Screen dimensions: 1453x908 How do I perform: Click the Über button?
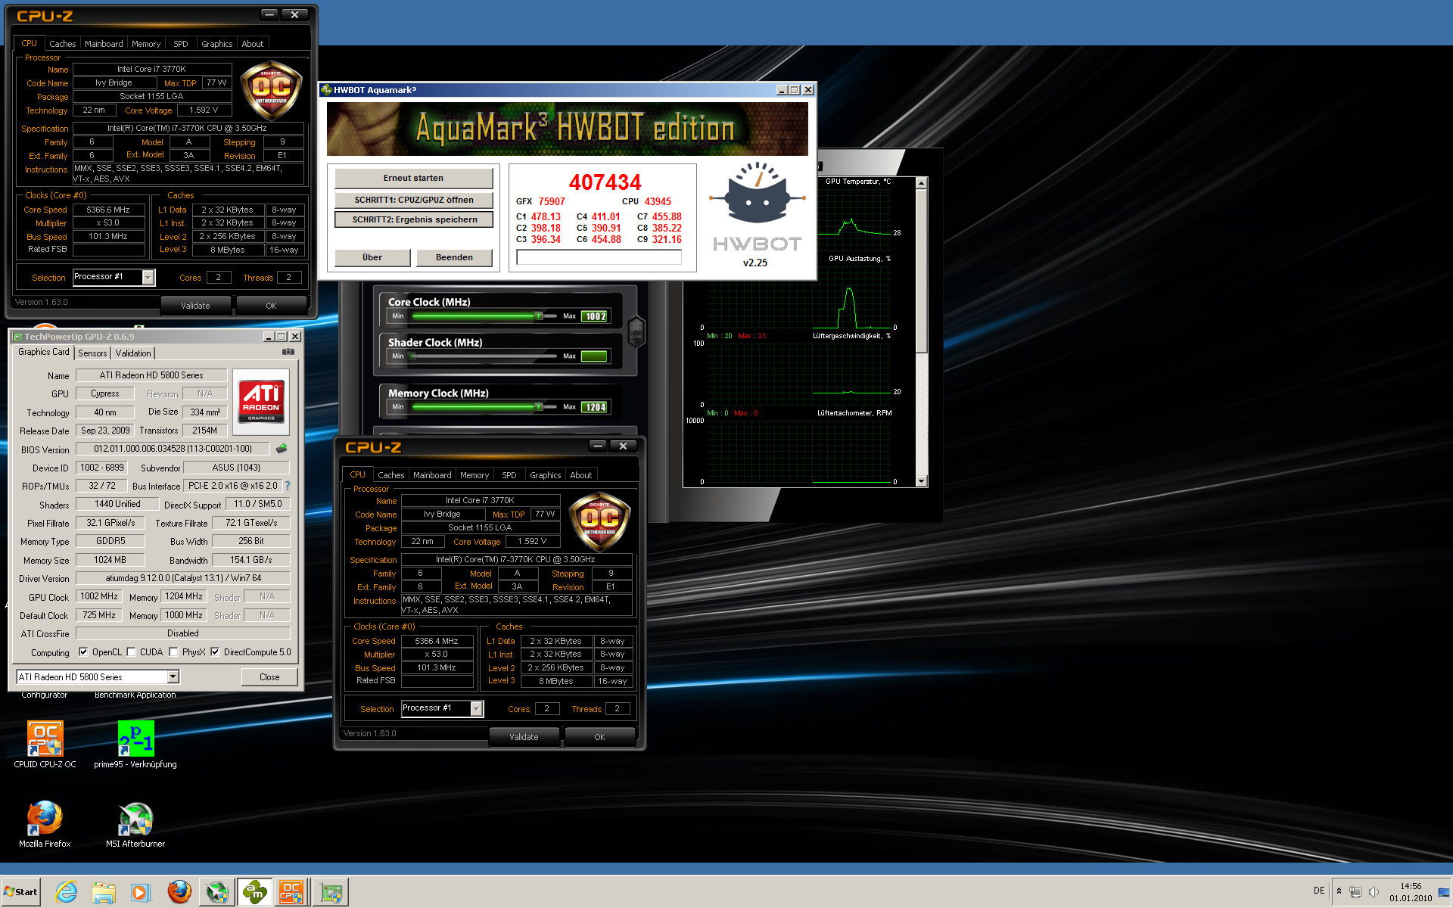[372, 257]
